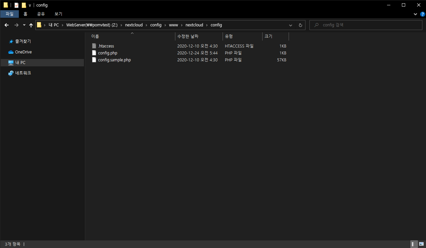Click the folder icon in the address bar
The image size is (426, 248).
coord(39,25)
